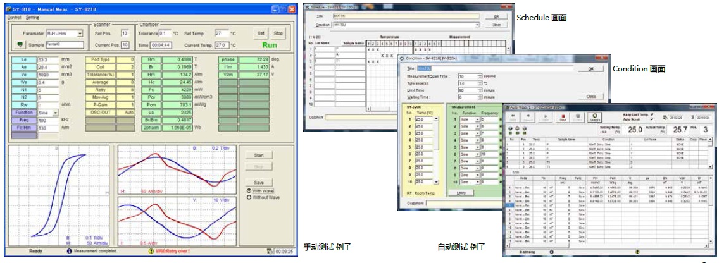Click the Set Temp input field
This screenshot has width=724, height=263.
pyautogui.click(x=221, y=33)
